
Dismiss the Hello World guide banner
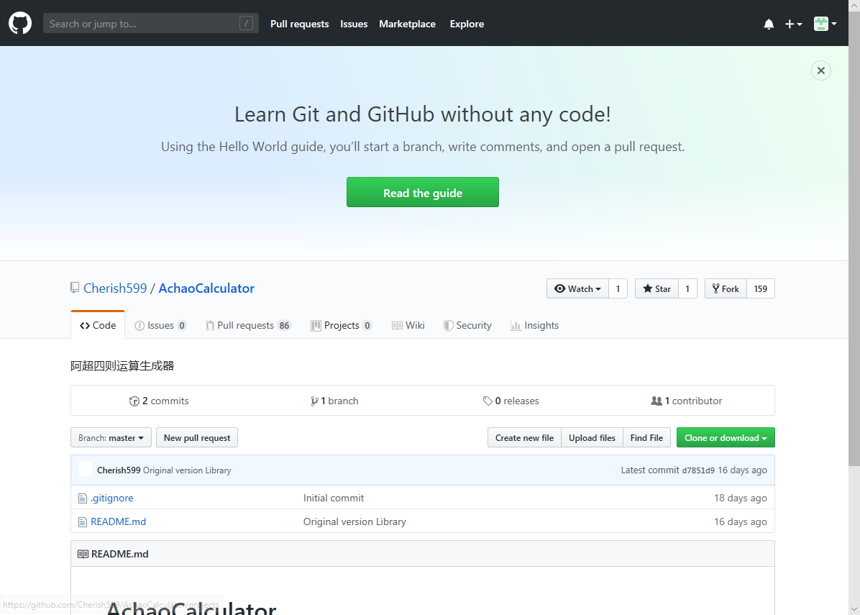click(x=821, y=70)
